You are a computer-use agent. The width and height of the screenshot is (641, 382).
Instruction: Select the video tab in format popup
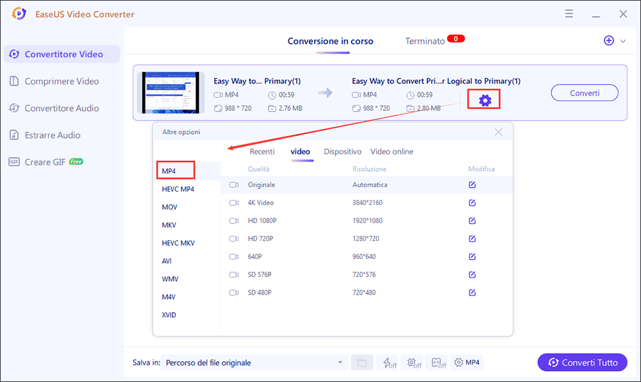click(300, 151)
